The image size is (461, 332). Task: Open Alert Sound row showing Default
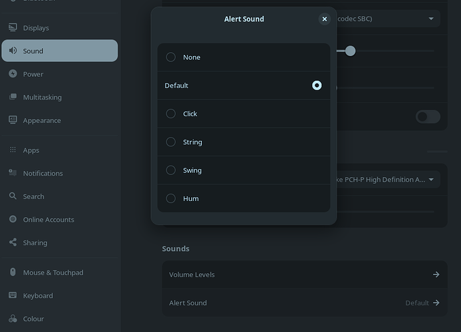tap(305, 303)
